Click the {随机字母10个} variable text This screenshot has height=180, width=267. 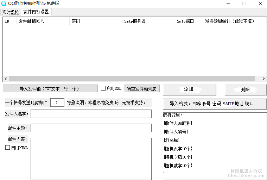(178, 157)
